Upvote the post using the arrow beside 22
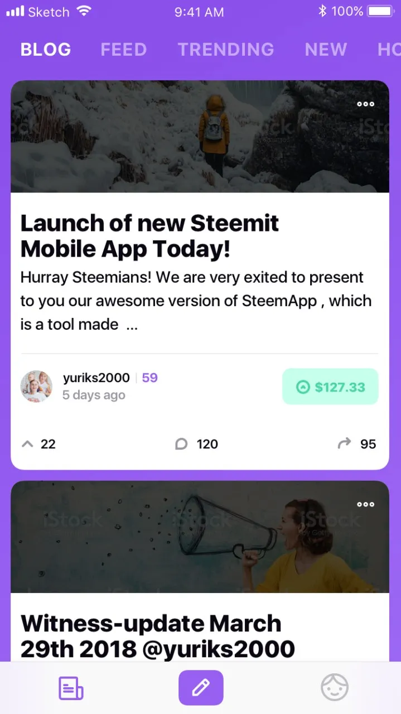The width and height of the screenshot is (401, 714). click(27, 444)
